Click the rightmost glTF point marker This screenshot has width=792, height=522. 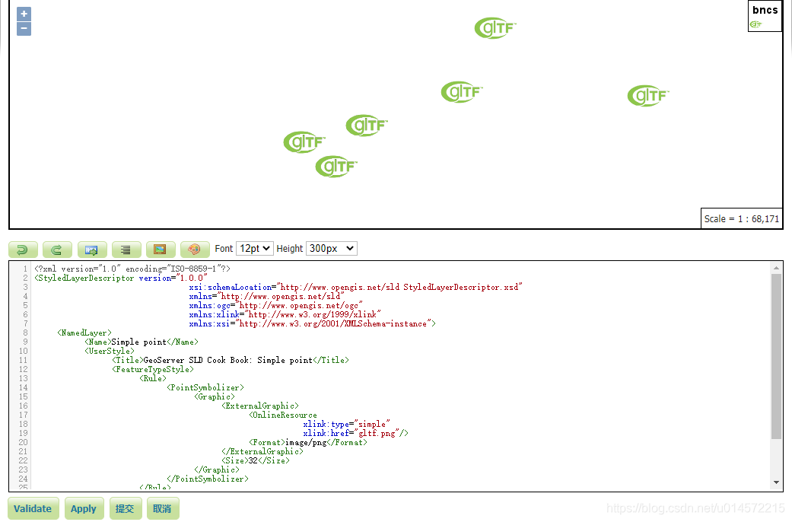tap(648, 96)
